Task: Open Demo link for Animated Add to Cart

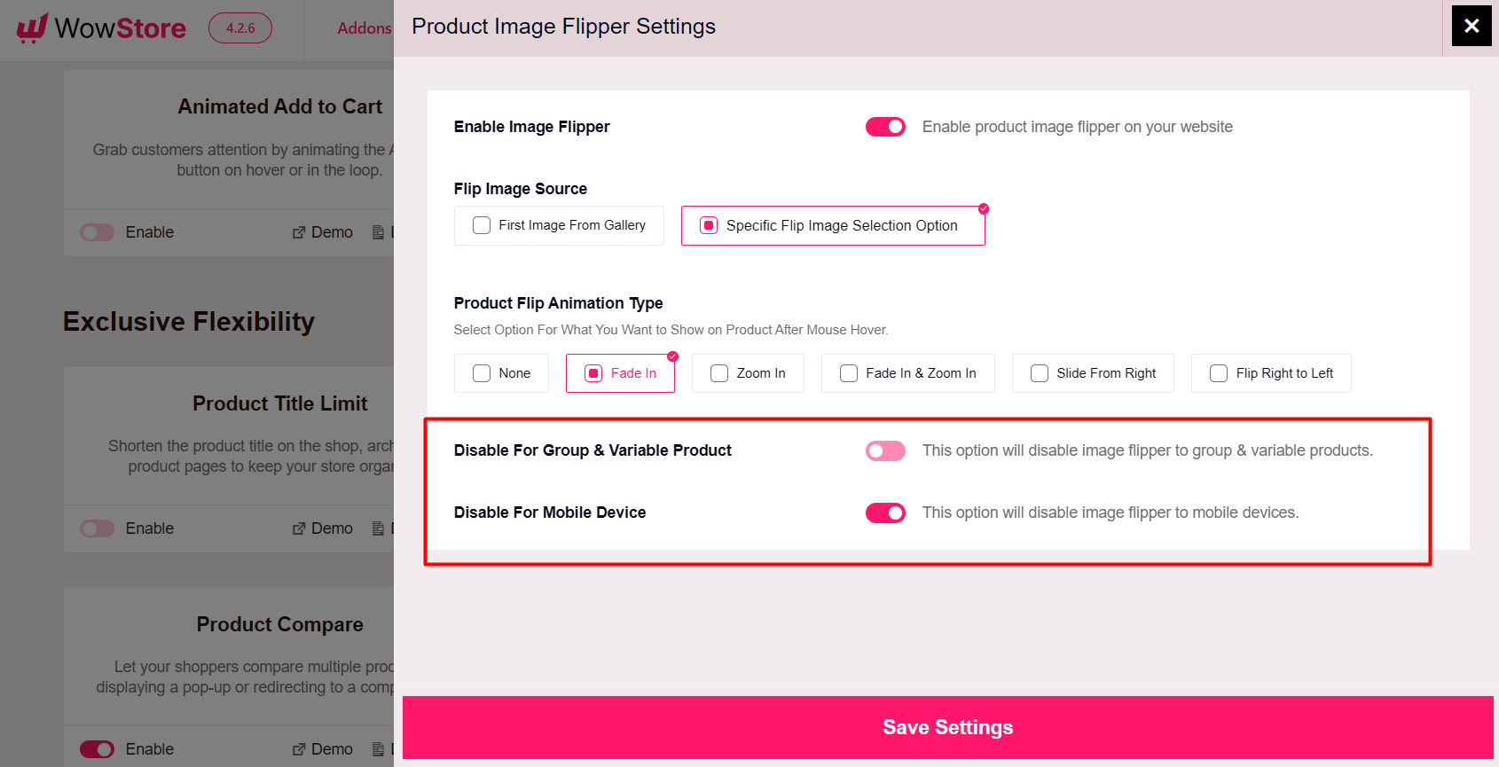Action: coord(323,232)
